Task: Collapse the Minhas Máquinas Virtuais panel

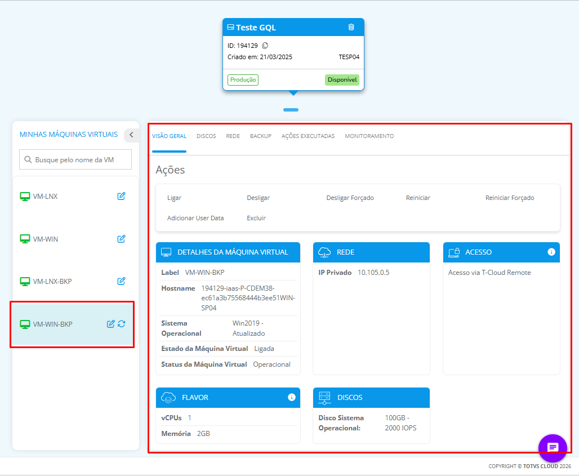Action: click(131, 135)
